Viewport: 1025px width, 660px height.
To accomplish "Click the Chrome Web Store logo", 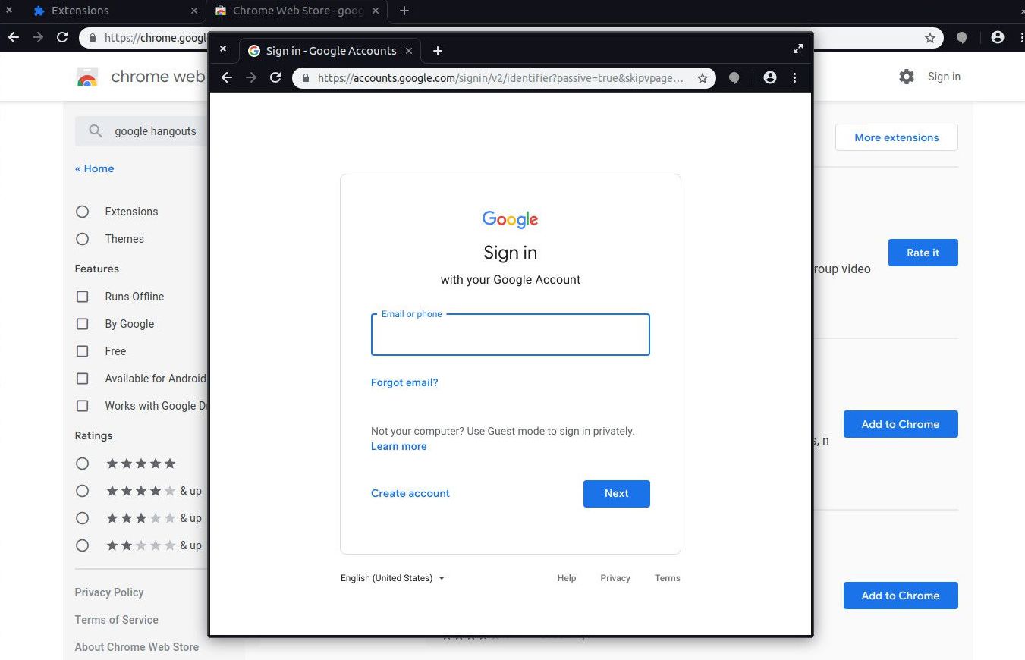I will coord(87,77).
